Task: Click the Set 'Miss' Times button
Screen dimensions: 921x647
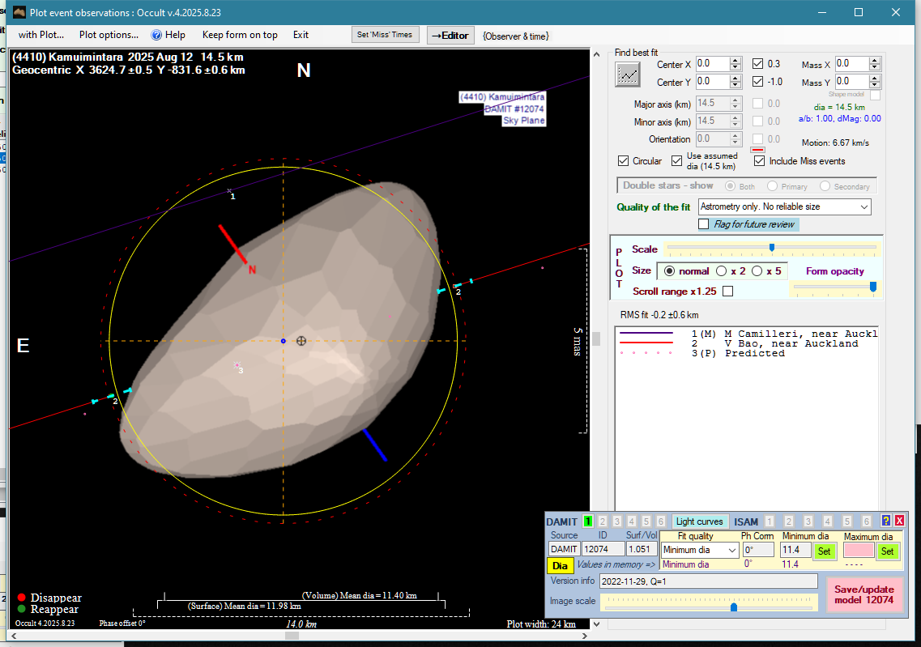Action: [x=386, y=35]
